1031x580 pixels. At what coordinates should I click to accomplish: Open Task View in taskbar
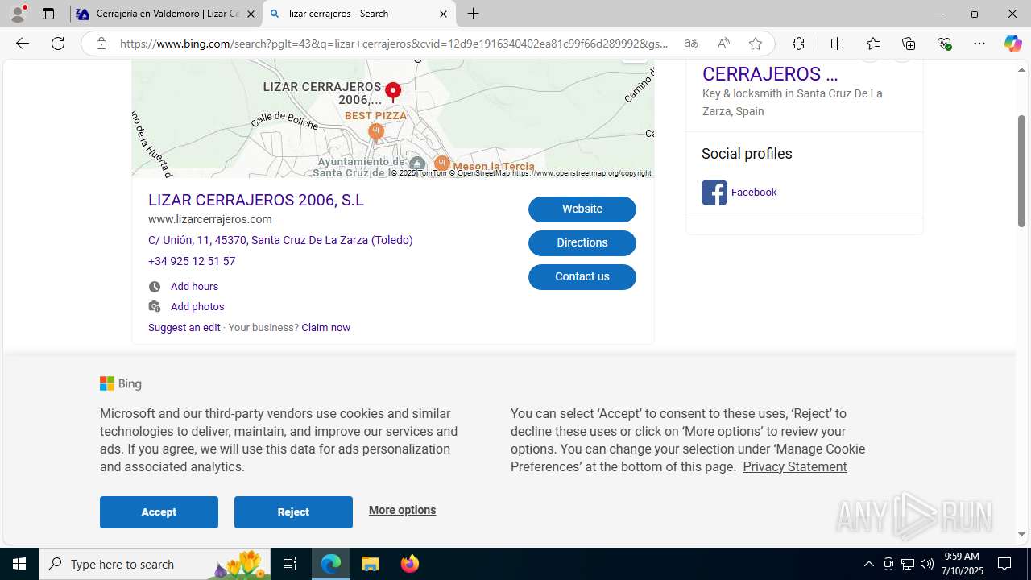click(290, 564)
